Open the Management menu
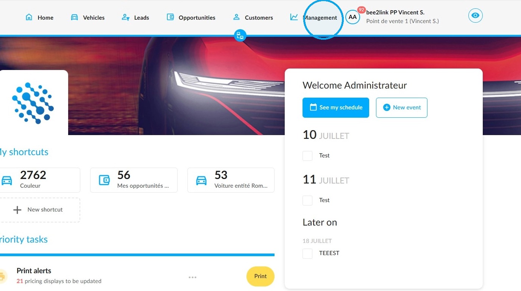The image size is (521, 291). pyautogui.click(x=320, y=18)
